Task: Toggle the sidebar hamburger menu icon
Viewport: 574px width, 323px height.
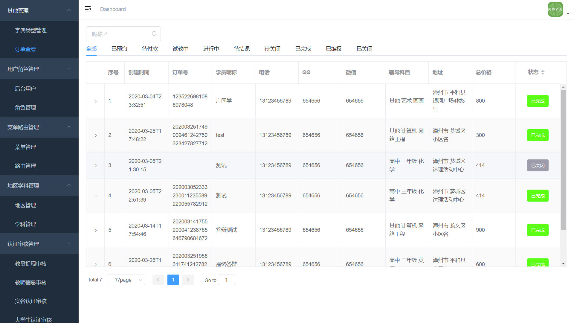Action: coord(88,9)
